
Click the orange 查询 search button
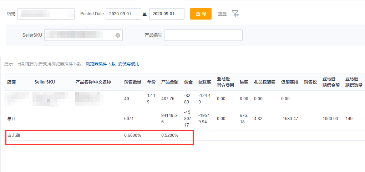point(201,14)
